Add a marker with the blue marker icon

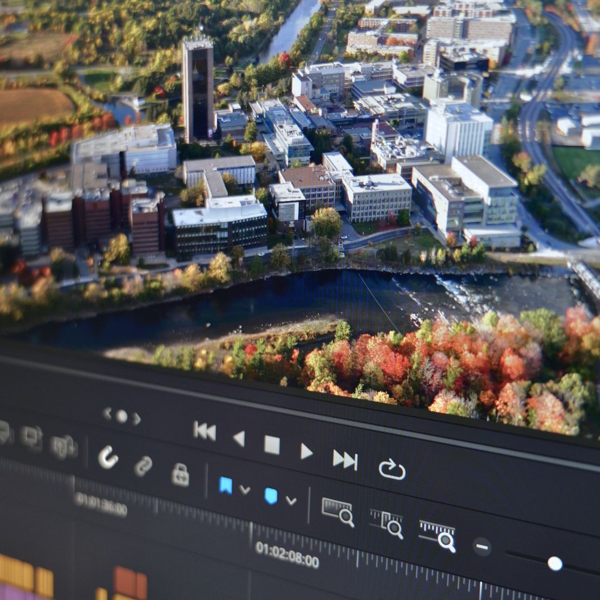(271, 496)
